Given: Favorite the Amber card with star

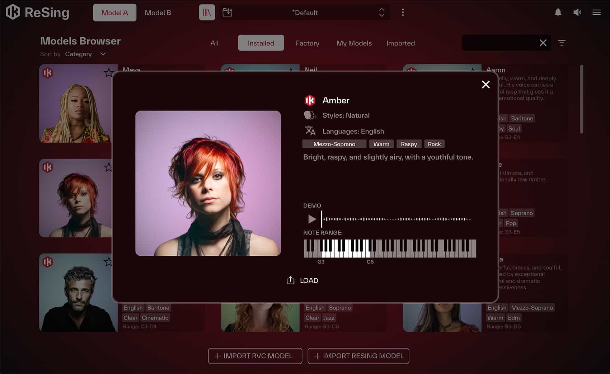Looking at the screenshot, I should [x=108, y=167].
